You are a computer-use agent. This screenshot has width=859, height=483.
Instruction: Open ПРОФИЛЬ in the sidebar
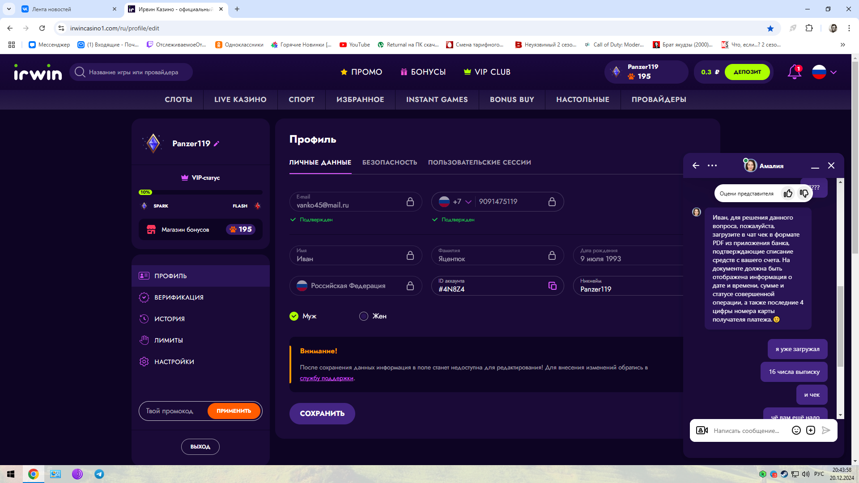point(201,276)
